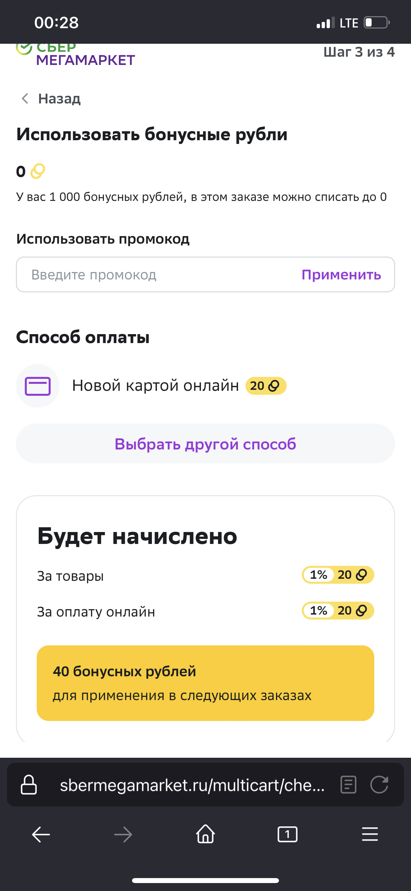Go back using browser back arrow

click(x=41, y=835)
